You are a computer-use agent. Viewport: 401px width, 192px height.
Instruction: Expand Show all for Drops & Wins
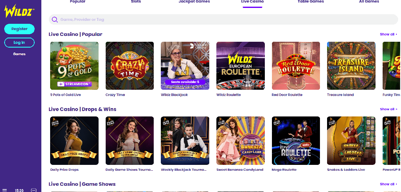[388, 109]
